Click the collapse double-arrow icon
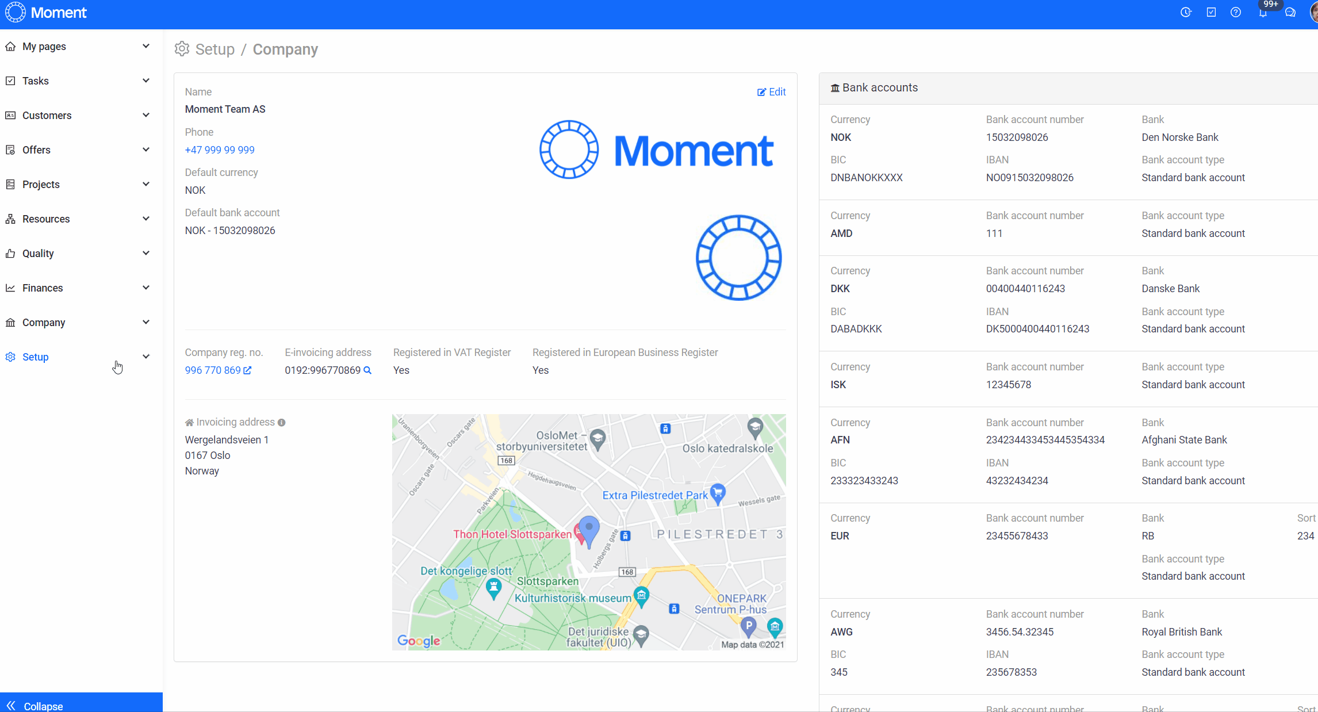 tap(11, 706)
